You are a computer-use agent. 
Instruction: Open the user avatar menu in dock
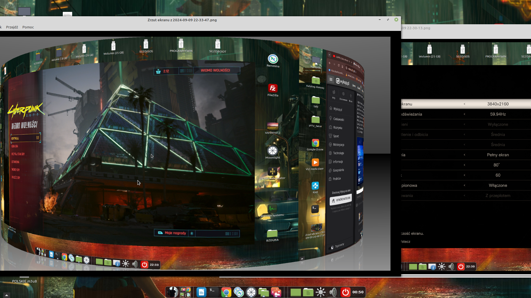point(173,292)
